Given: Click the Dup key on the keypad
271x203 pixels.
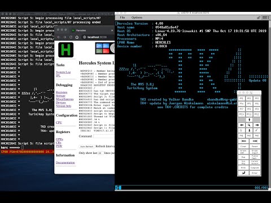Looking at the screenshot, I should click(243, 157).
